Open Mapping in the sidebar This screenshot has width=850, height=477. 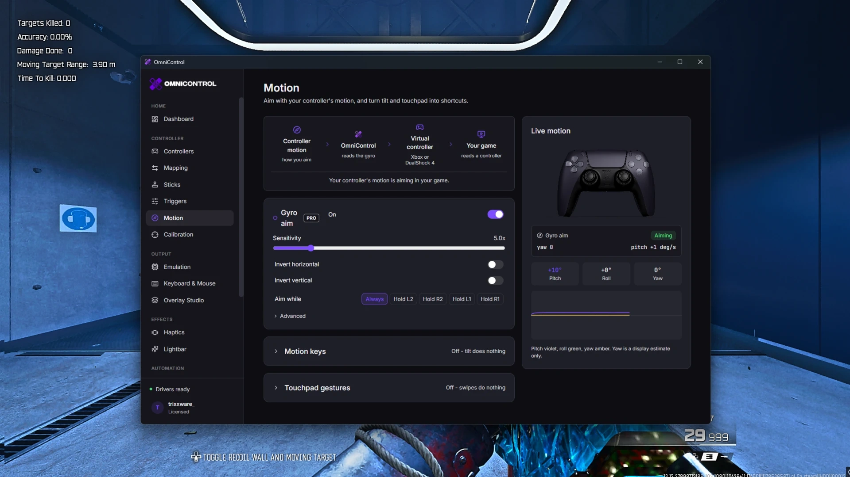click(x=190, y=168)
